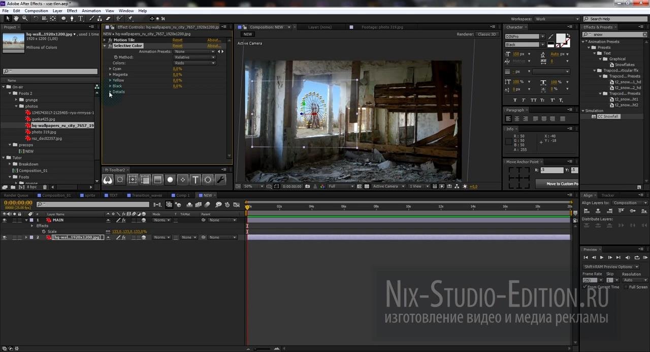Viewport: 650px width, 352px height.
Task: Hide the MAIN layer with eye icon
Action: [5, 220]
